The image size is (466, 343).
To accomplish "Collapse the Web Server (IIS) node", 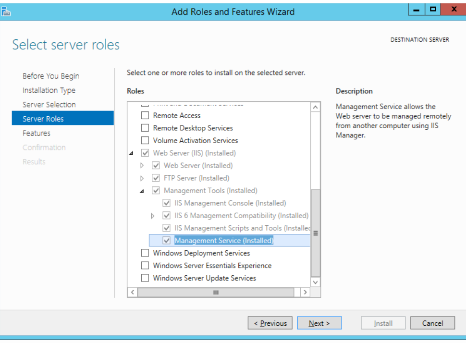I will point(131,153).
